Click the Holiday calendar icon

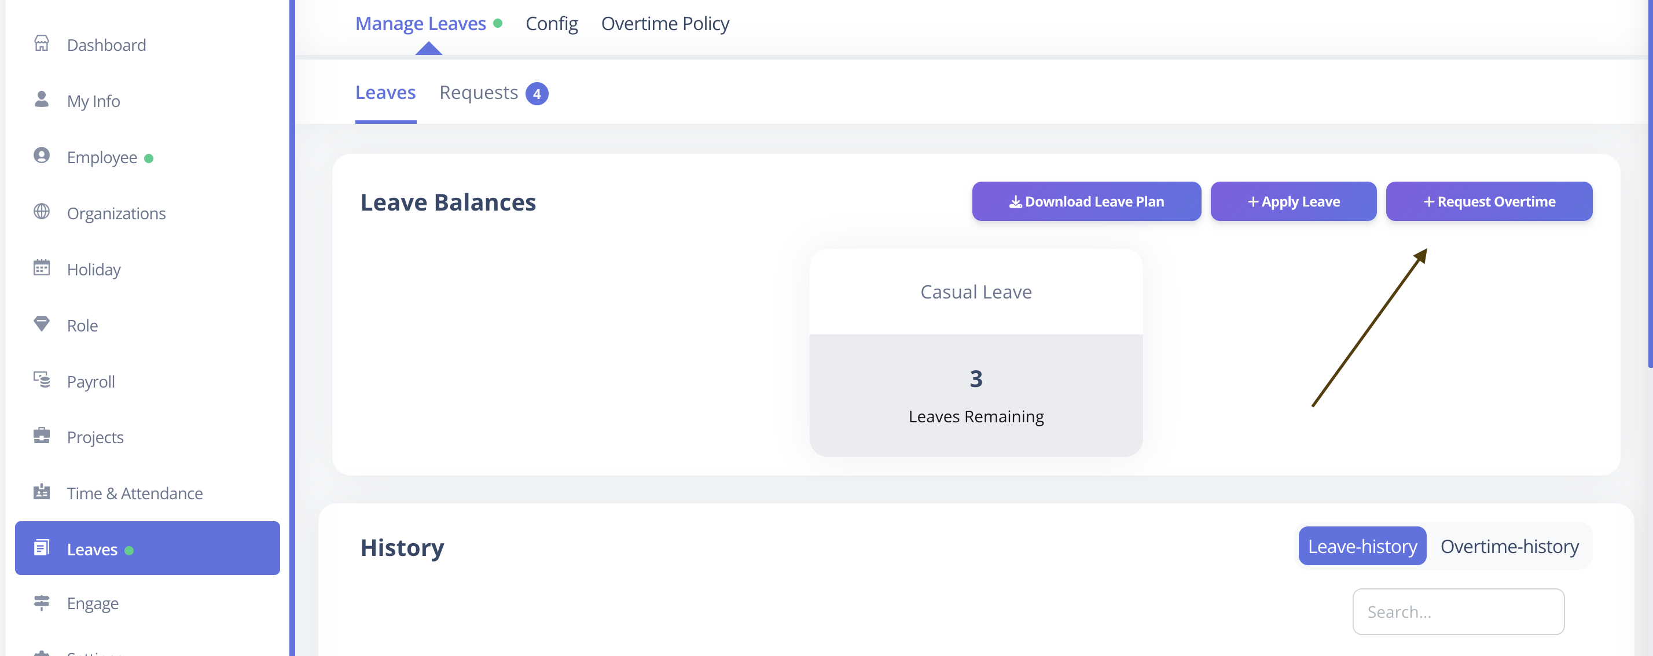[x=42, y=268]
